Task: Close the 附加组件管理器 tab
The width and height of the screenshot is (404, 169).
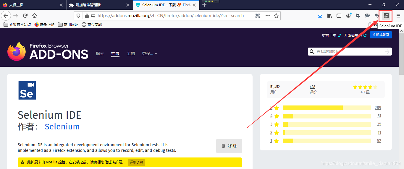Action: click(128, 5)
